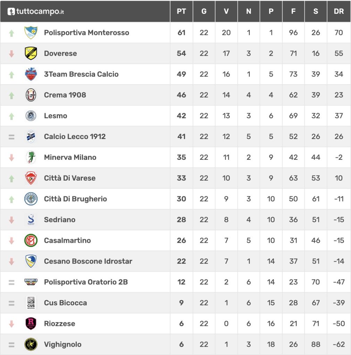Click the tuttocampo.it logo
This screenshot has width=351, height=355.
(36, 11)
